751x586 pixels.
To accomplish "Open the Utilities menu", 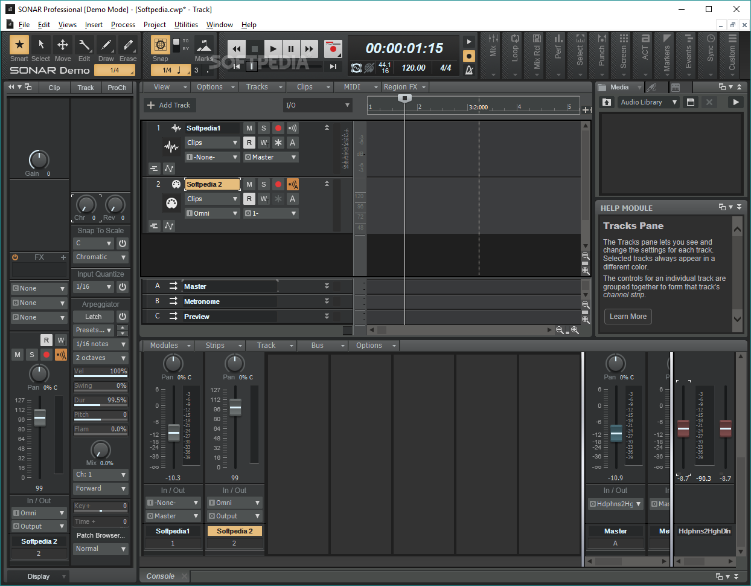I will (186, 25).
